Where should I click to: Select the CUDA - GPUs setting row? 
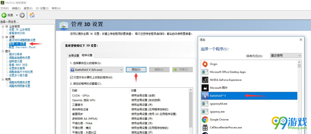130,95
